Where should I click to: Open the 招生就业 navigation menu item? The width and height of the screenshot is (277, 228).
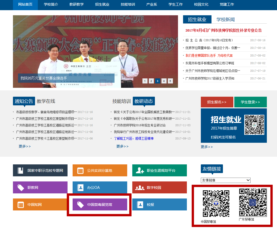point(102,4)
